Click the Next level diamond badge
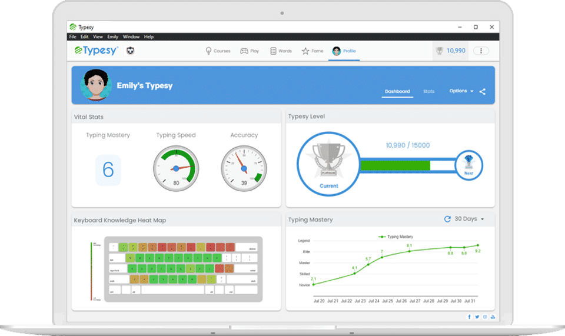The height and width of the screenshot is (336, 565). (468, 165)
